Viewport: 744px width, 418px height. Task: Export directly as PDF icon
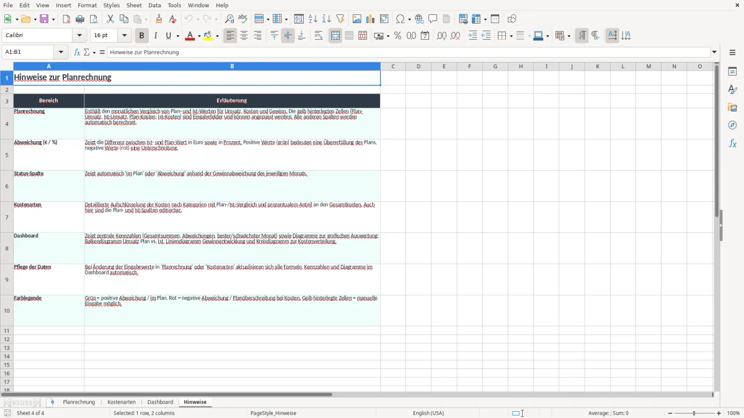pos(66,19)
